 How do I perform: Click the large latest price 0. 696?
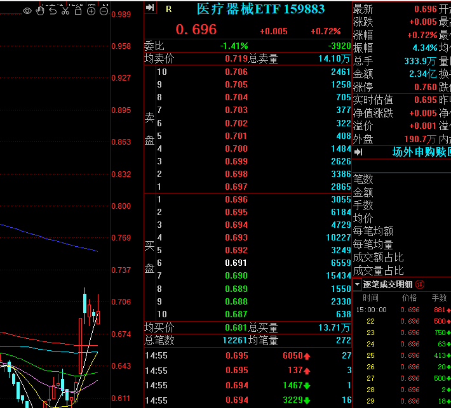tap(196, 29)
